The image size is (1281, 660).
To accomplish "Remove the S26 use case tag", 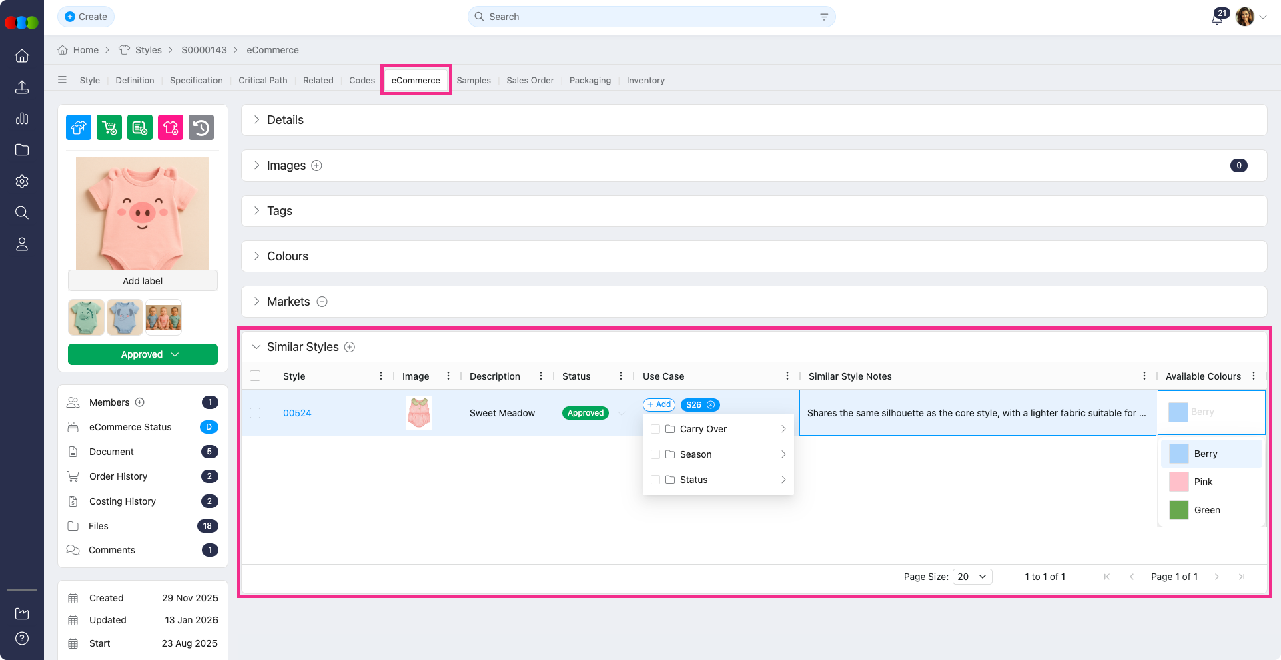I will click(x=711, y=405).
